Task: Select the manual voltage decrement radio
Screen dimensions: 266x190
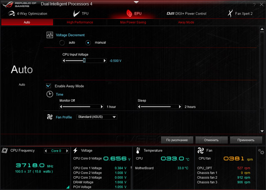Action: (x=88, y=42)
